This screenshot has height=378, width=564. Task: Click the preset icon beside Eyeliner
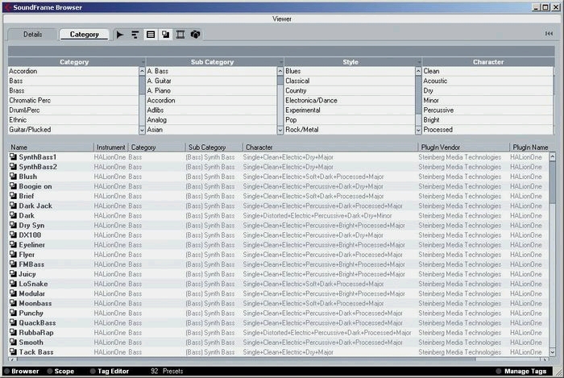[x=14, y=244]
